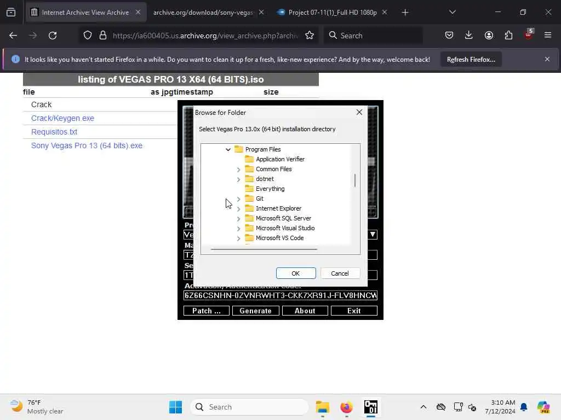Open the extensions puzzle icon
561x420 pixels.
508,36
